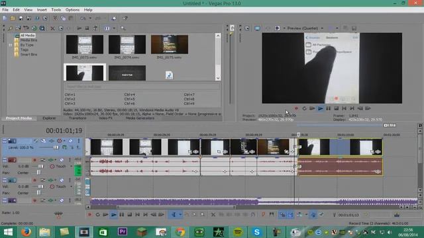Toggle Auto Ripple in the timeline toolbar
The image size is (424, 238).
[299, 215]
